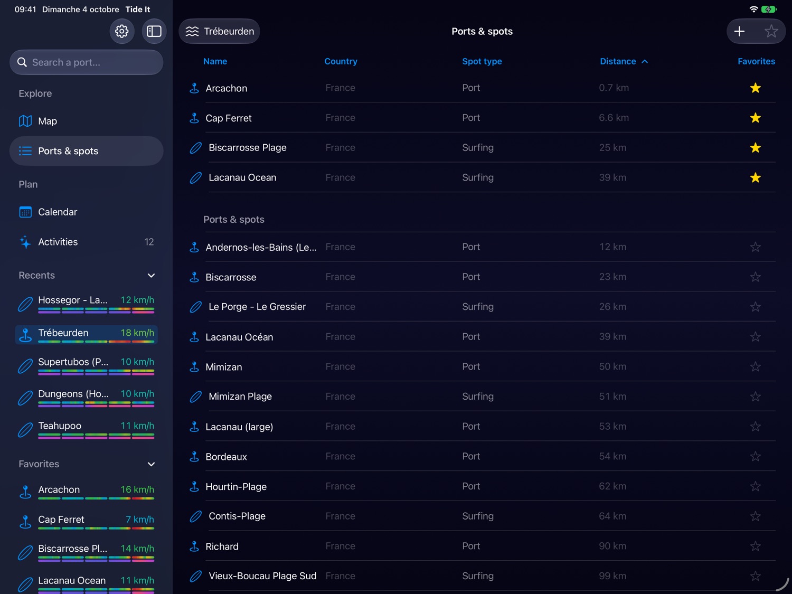Viewport: 792px width, 594px height.
Task: Select Vieux-Boucau Plage Sud row
Action: tap(482, 576)
